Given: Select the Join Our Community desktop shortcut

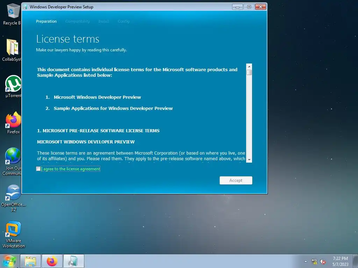Looking at the screenshot, I should tap(12, 162).
